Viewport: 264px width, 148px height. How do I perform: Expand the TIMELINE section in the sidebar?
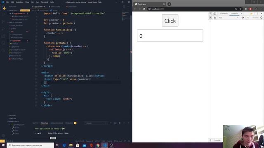pyautogui.click(x=13, y=118)
